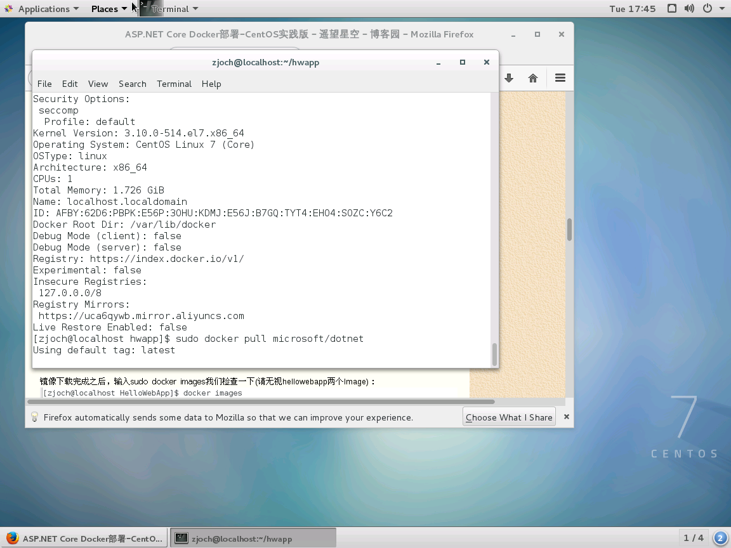731x548 pixels.
Task: Click the terminal vertical scrollbar thumb
Action: point(495,355)
